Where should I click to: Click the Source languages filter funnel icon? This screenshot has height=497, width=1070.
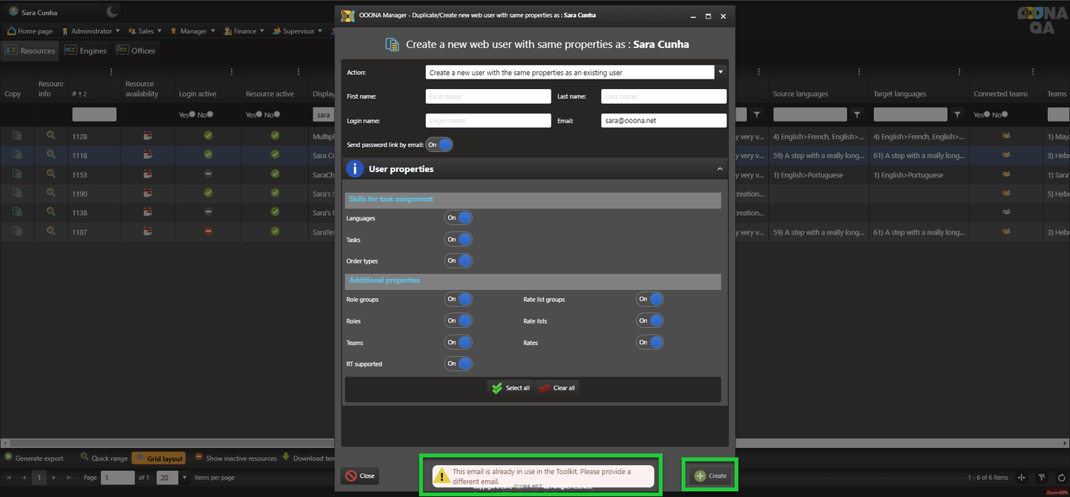[x=857, y=115]
